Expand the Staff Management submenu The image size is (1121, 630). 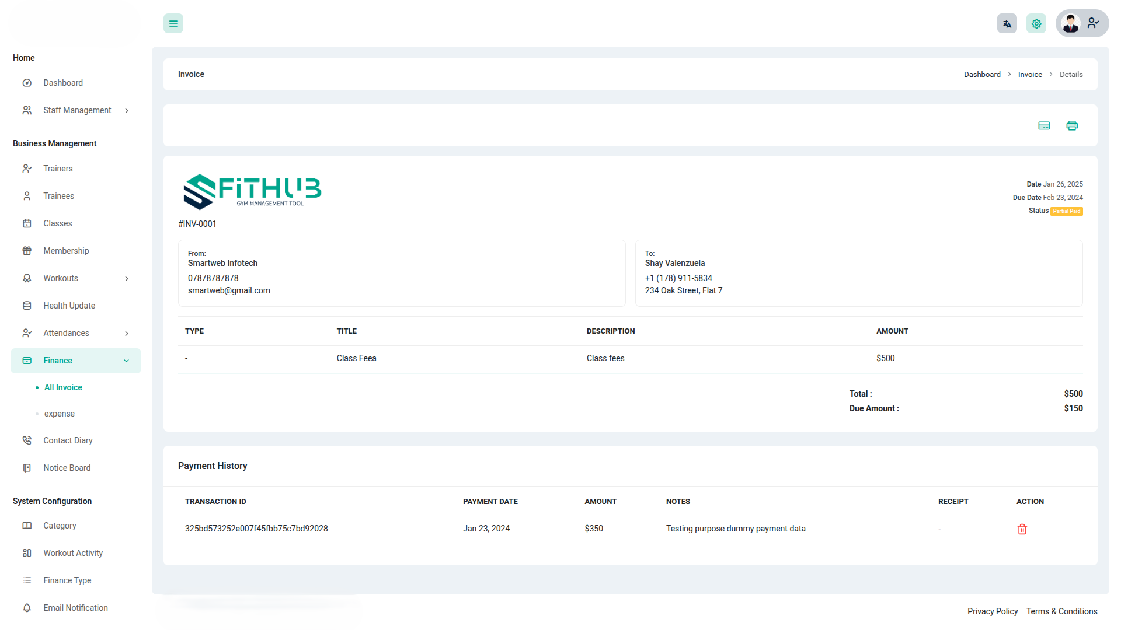[x=126, y=111]
